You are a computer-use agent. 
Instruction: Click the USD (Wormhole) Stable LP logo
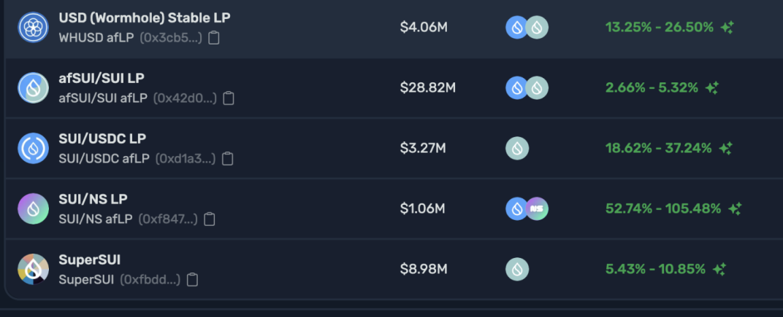(x=33, y=27)
